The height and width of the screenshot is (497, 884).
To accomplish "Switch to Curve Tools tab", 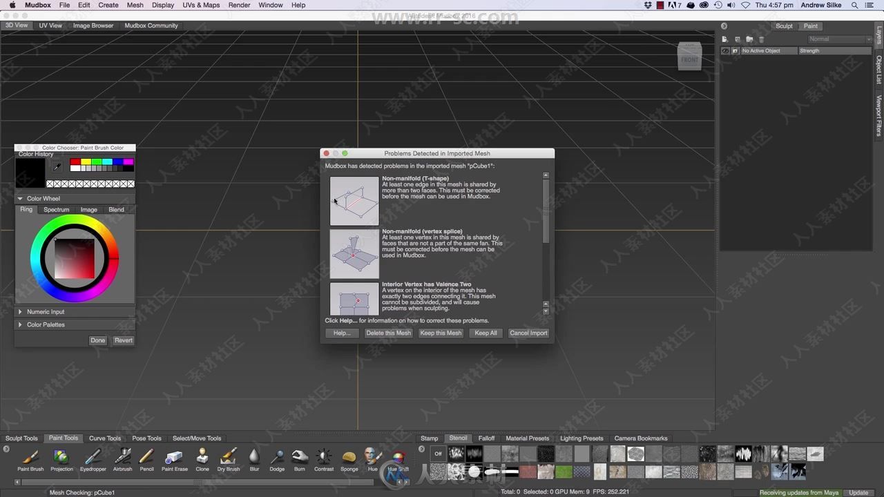I will point(105,438).
